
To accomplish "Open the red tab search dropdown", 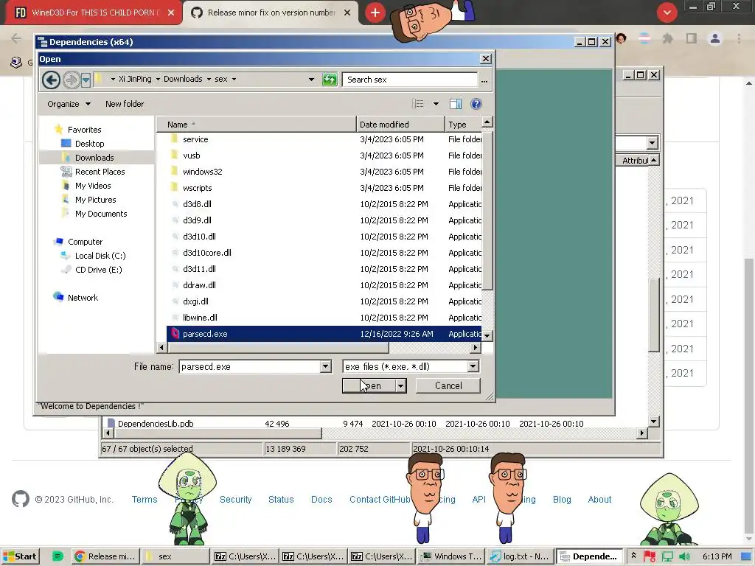I will [667, 13].
